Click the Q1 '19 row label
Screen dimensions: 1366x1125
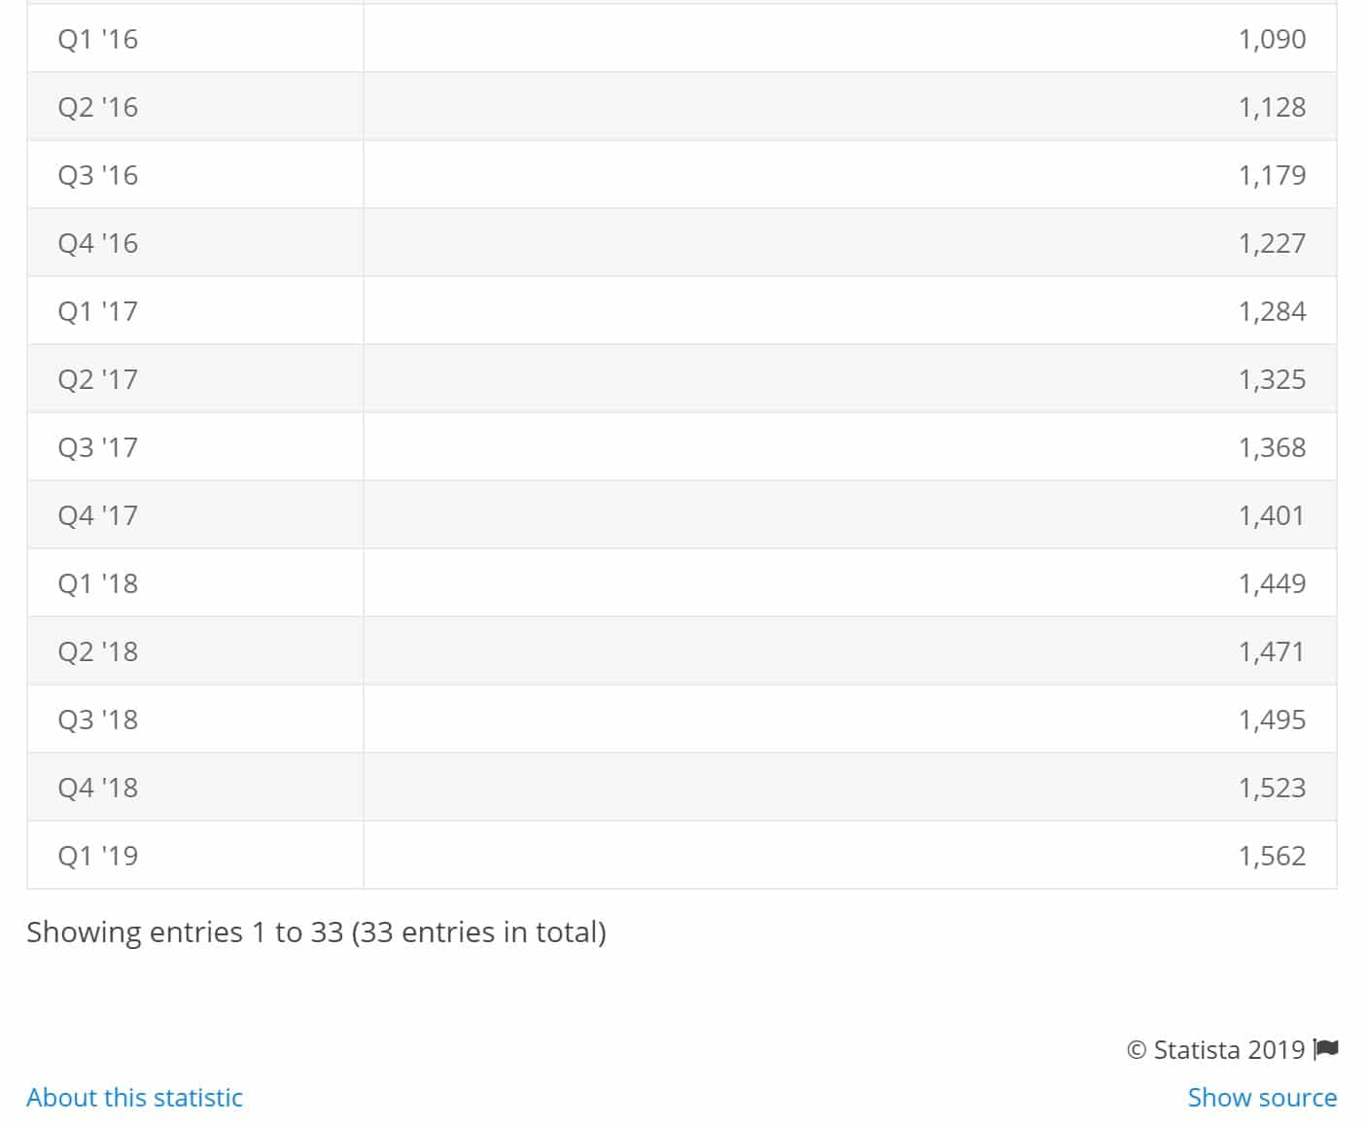[x=98, y=856]
